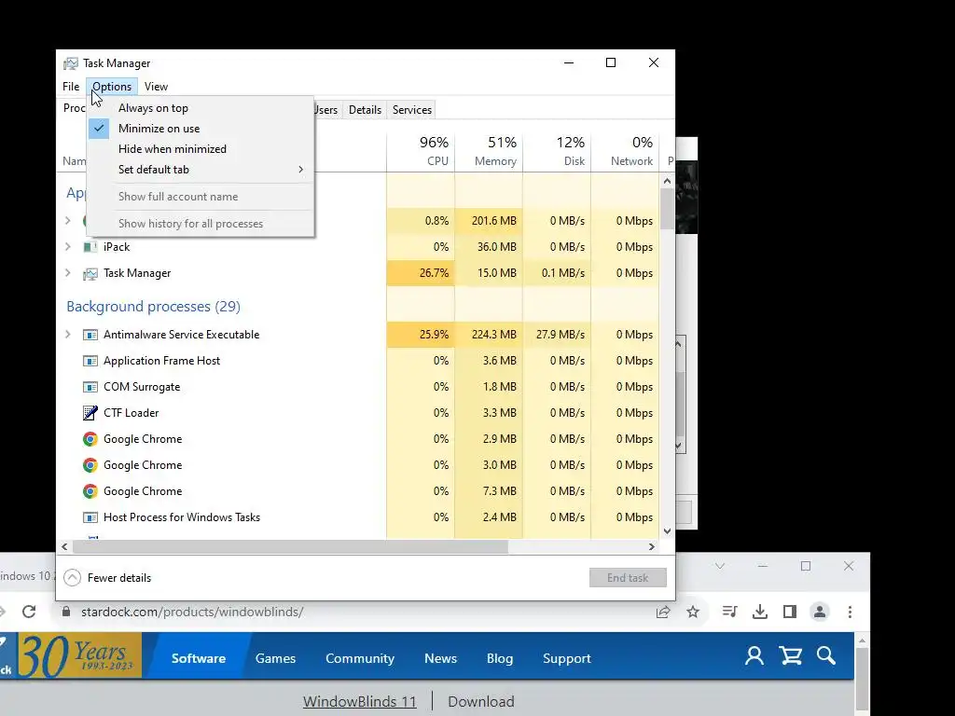The width and height of the screenshot is (955, 716).
Task: Click the process list scrollbar's down arrow
Action: pos(667,530)
